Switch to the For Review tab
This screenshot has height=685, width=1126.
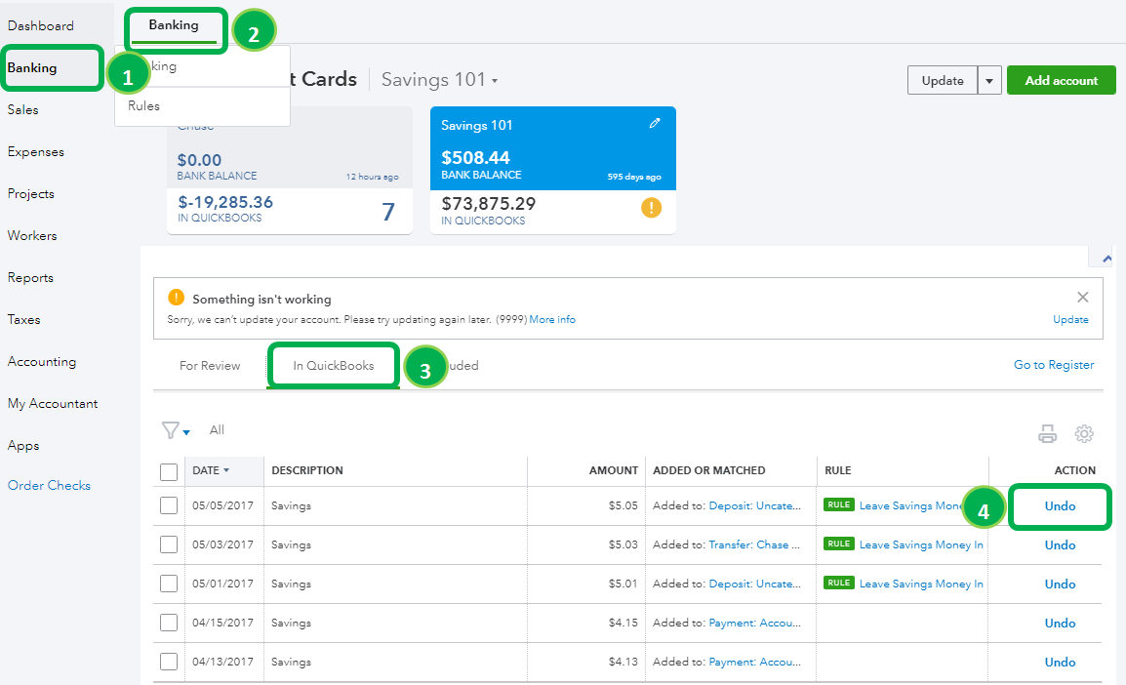coord(210,366)
